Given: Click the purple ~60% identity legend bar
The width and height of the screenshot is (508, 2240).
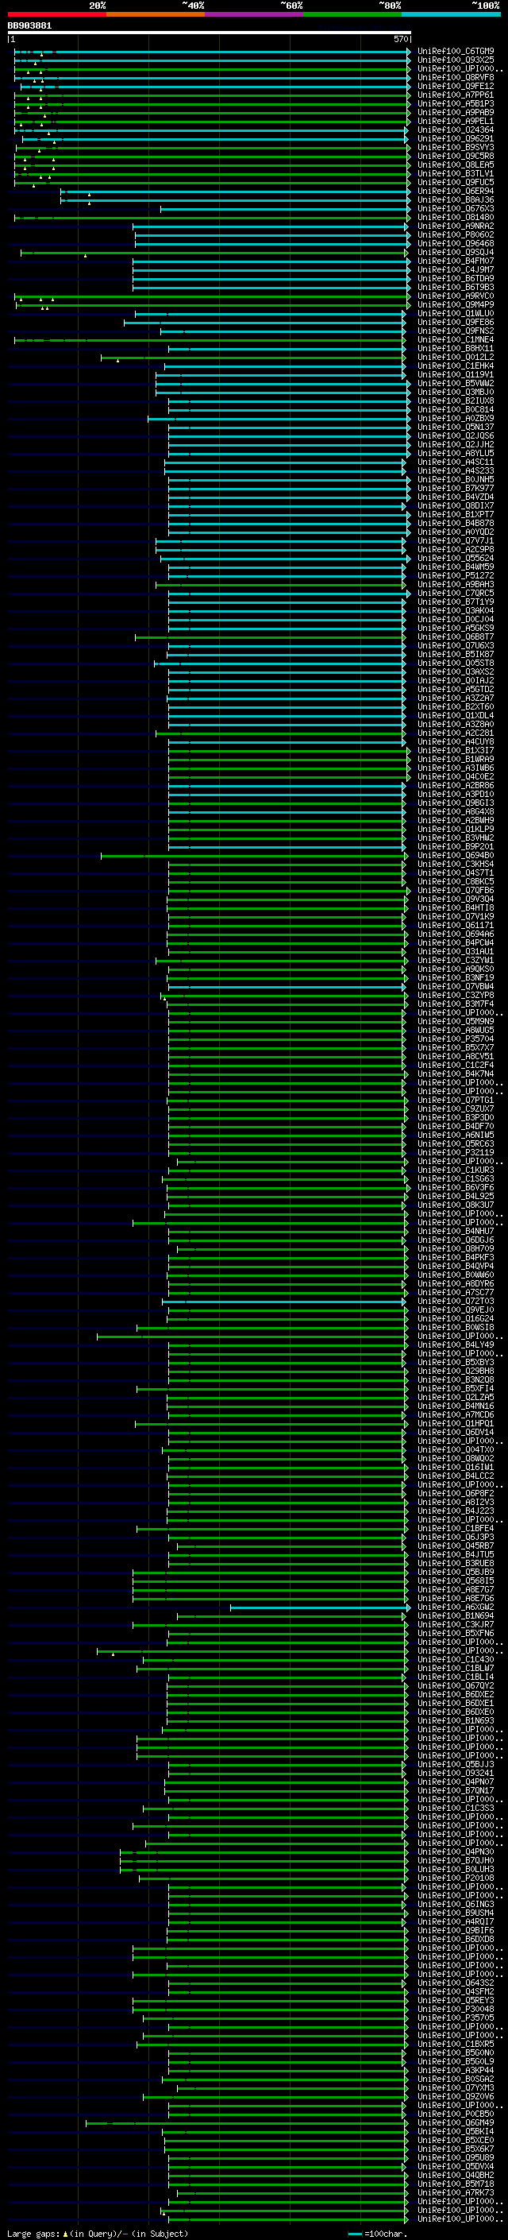Looking at the screenshot, I should click(255, 14).
